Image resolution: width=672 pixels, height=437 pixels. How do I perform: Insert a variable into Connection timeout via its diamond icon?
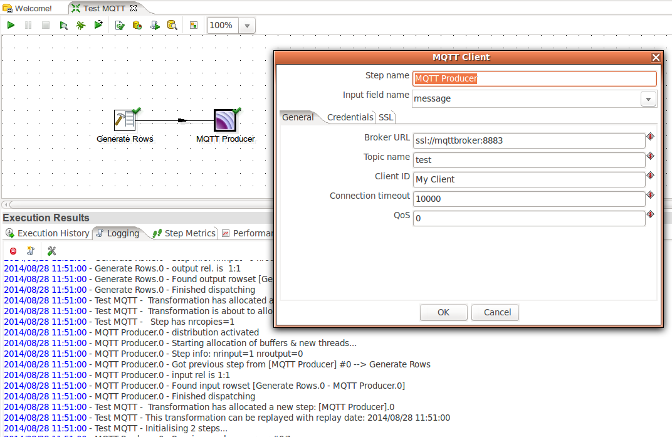click(x=650, y=194)
